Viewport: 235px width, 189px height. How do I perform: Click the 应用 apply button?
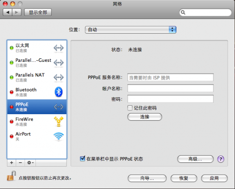tap(214, 178)
